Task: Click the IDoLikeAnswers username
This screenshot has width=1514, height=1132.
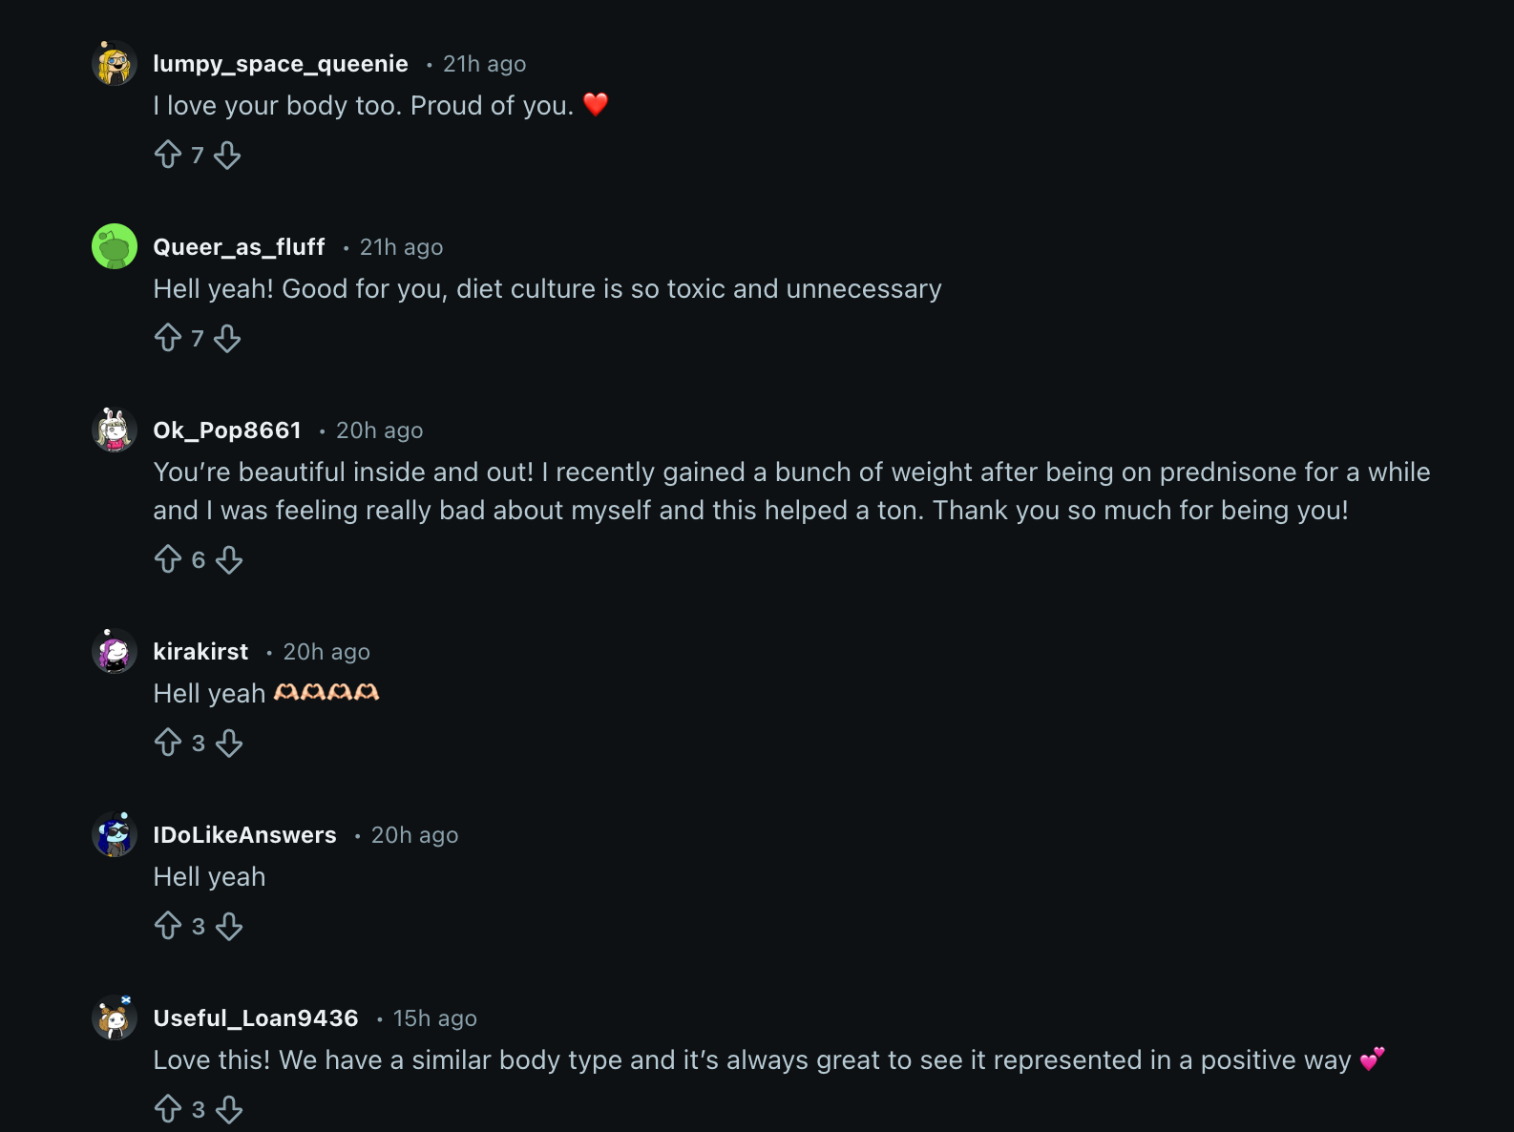Action: [x=244, y=835]
